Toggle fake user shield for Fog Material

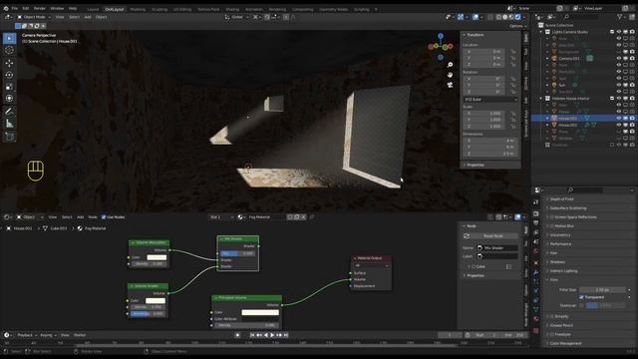pos(290,217)
